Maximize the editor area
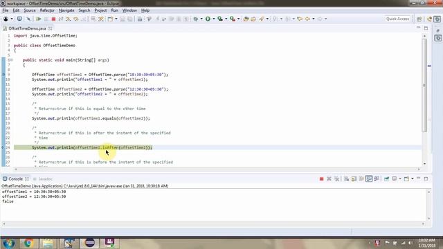The image size is (443, 249). [426, 28]
